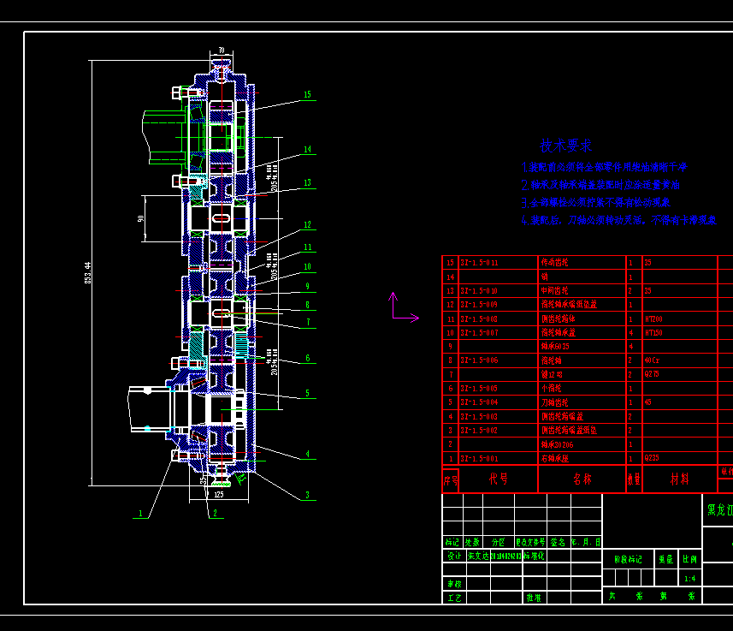
Task: Select the 125 dimension at the bottom
Action: 219,494
